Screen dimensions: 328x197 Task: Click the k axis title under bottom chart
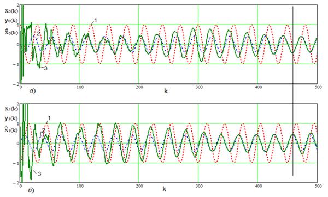point(165,189)
